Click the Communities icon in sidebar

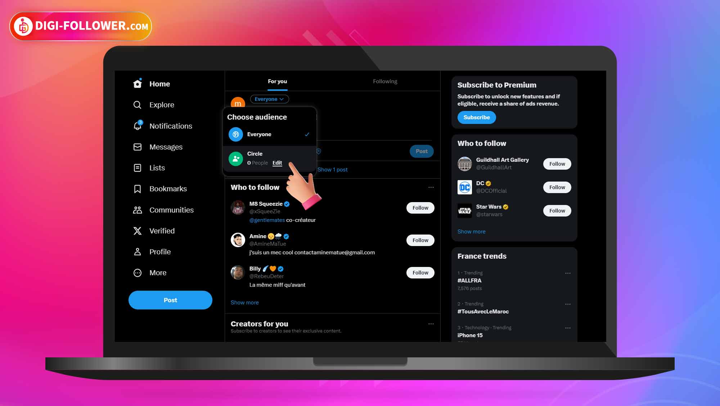click(138, 209)
